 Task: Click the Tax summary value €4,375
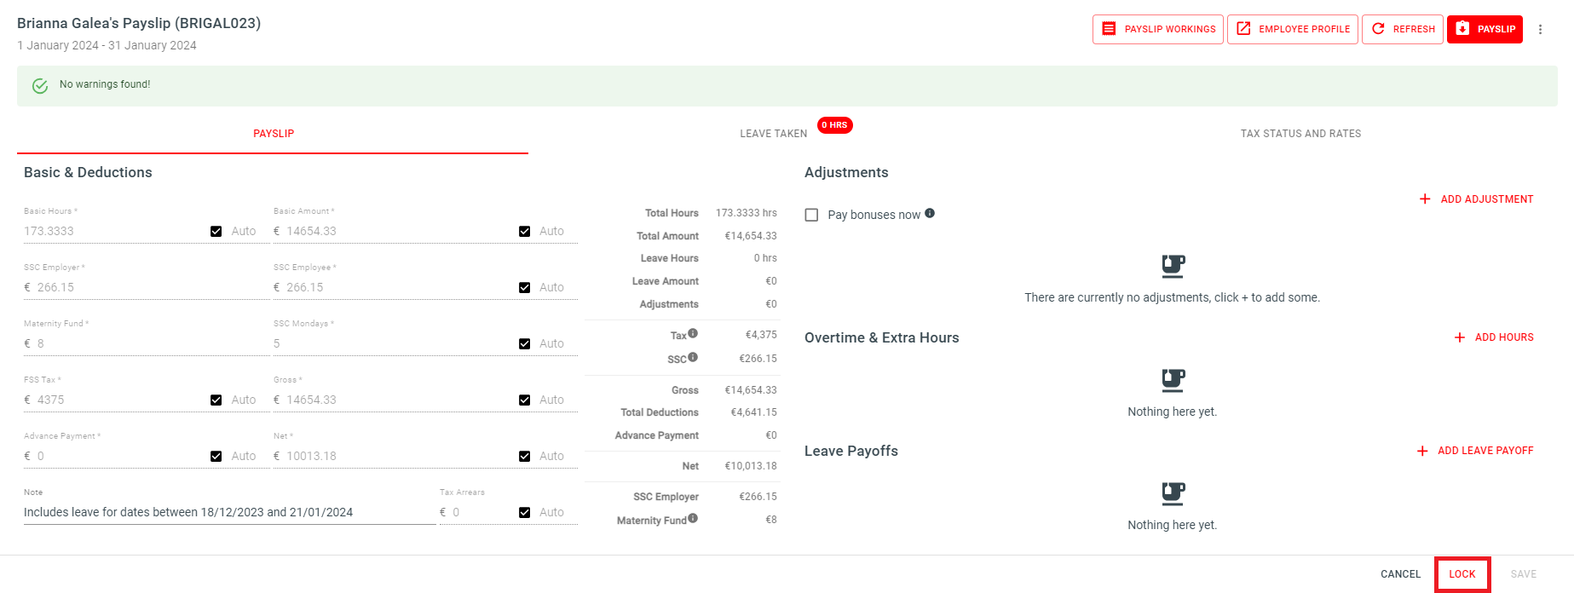point(761,335)
